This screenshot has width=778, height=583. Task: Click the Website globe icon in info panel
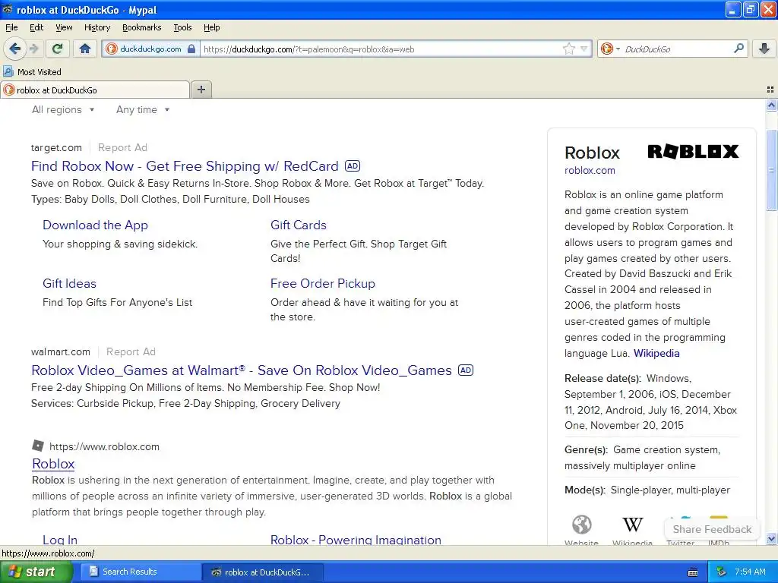coord(581,524)
